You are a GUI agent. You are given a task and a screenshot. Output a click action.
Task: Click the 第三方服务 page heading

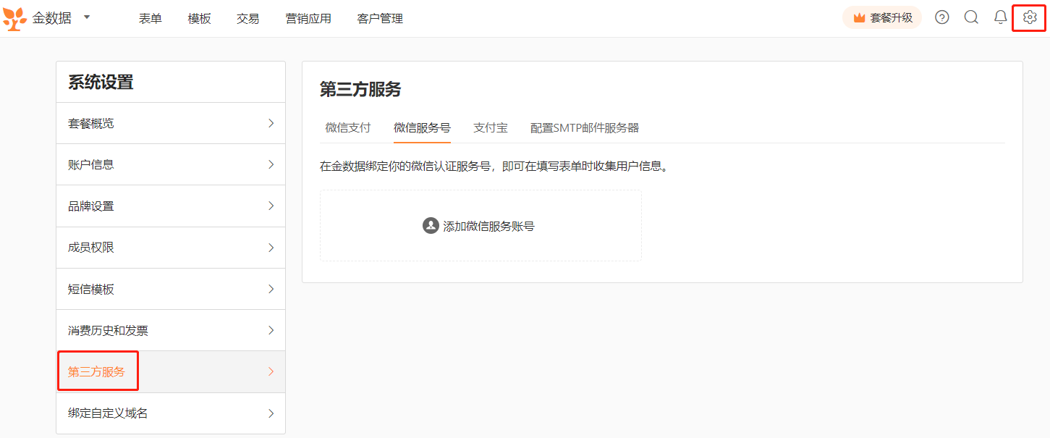[x=360, y=89]
